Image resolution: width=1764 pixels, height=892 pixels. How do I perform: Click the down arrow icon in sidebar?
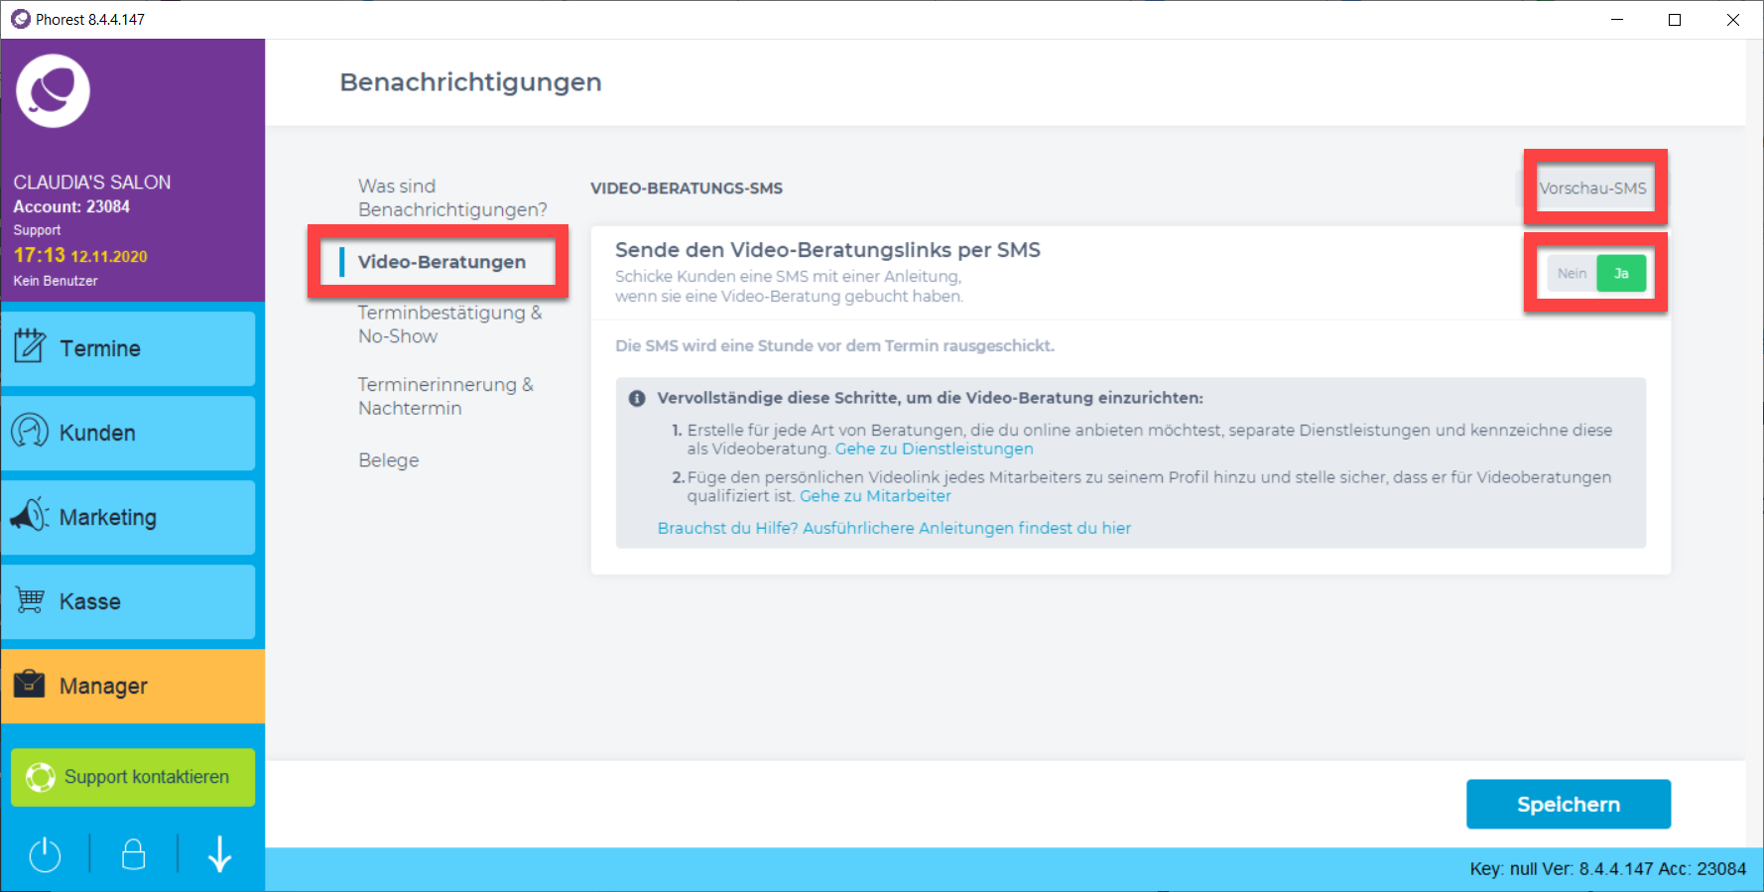point(220,854)
